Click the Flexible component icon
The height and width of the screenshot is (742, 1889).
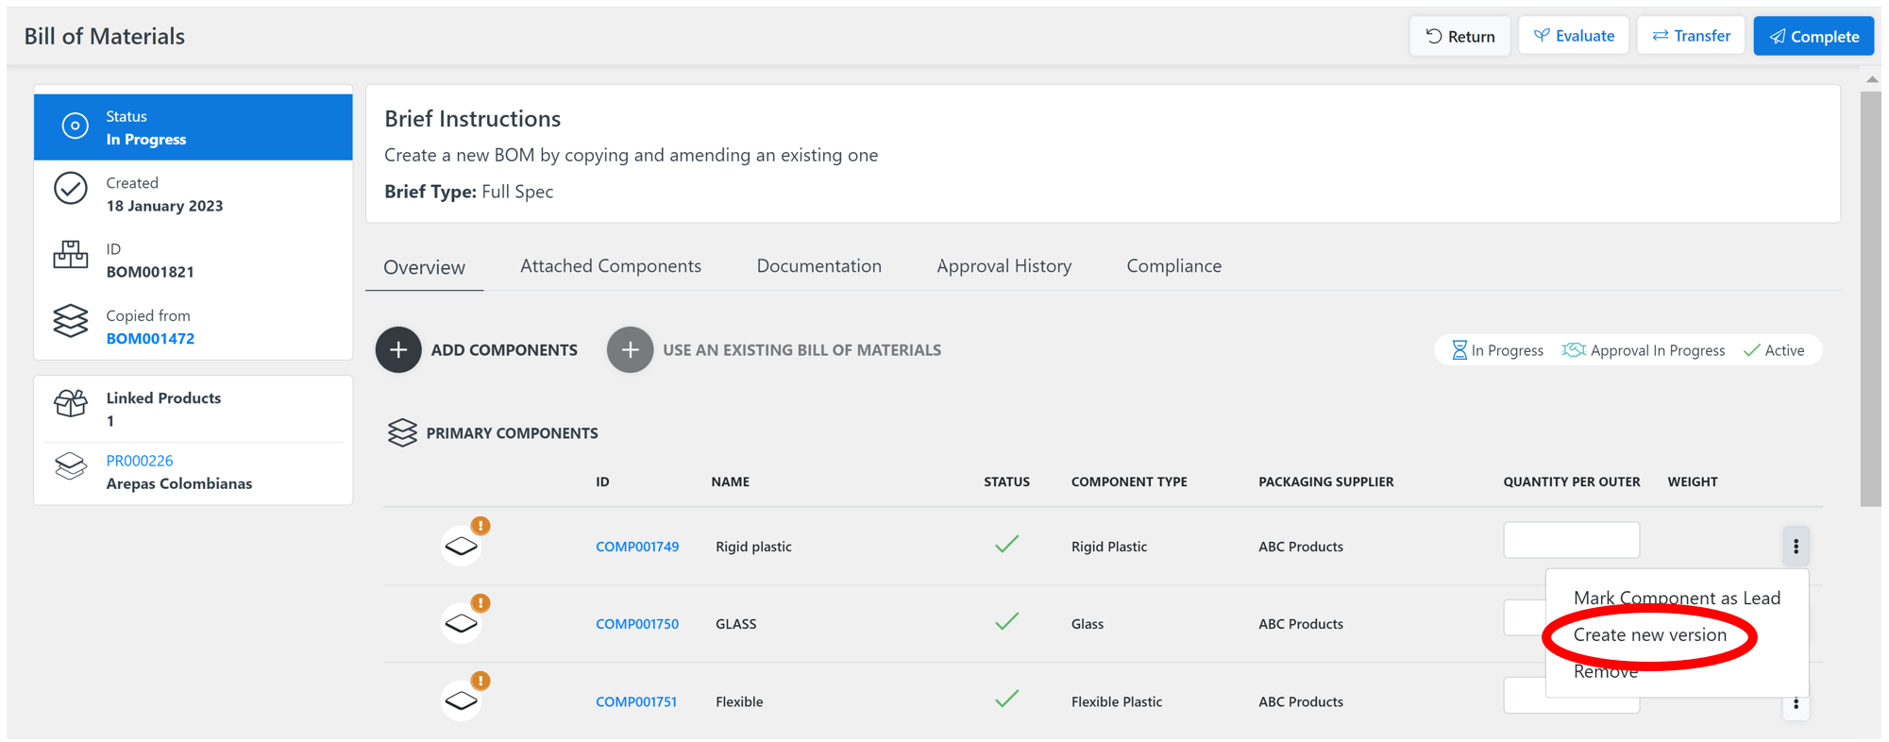[461, 701]
